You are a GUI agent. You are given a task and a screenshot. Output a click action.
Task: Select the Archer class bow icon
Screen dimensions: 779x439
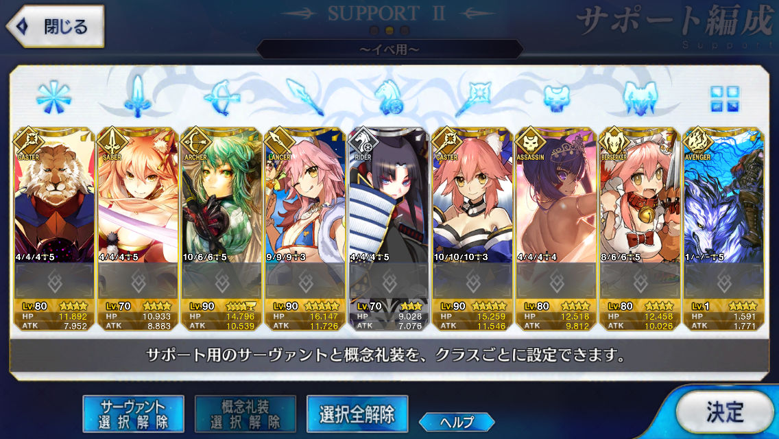point(221,97)
